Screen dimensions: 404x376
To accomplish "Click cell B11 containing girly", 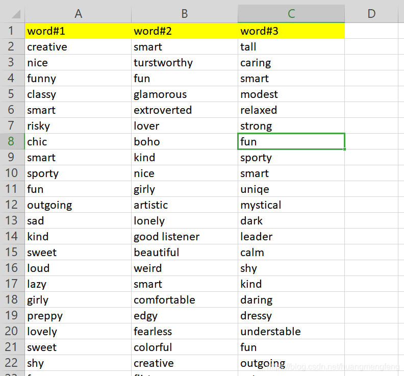I will (x=185, y=189).
